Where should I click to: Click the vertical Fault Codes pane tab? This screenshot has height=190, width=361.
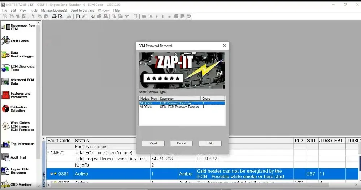44,179
